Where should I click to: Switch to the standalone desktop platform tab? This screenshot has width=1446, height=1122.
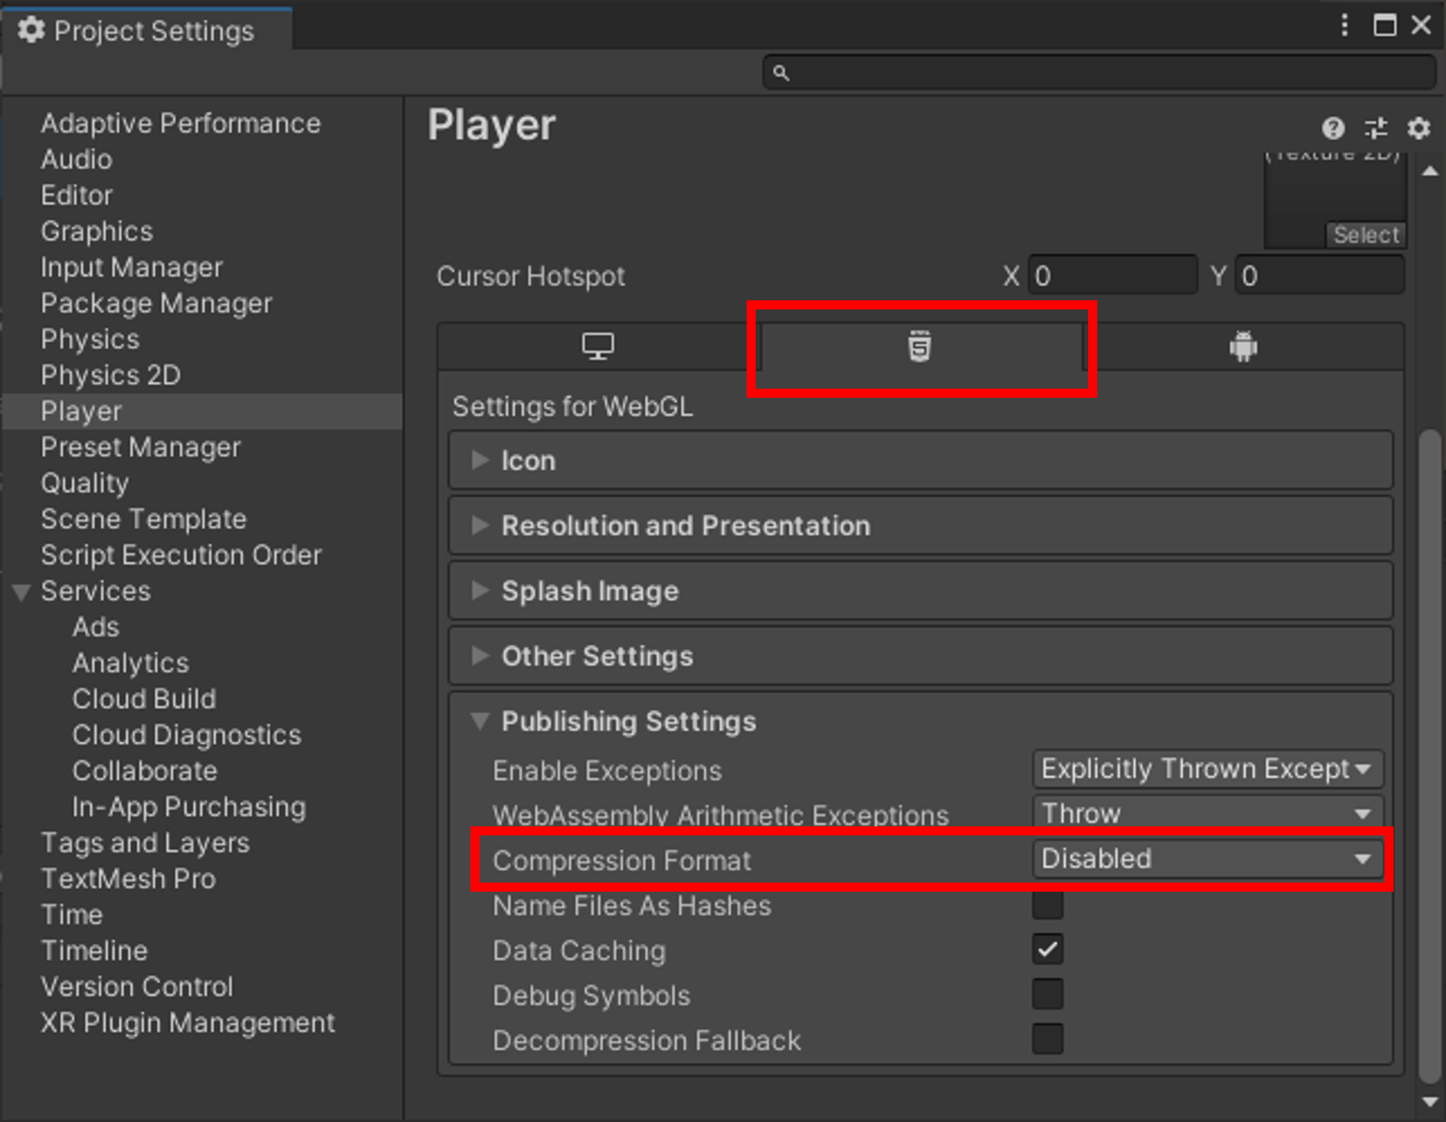(x=597, y=347)
